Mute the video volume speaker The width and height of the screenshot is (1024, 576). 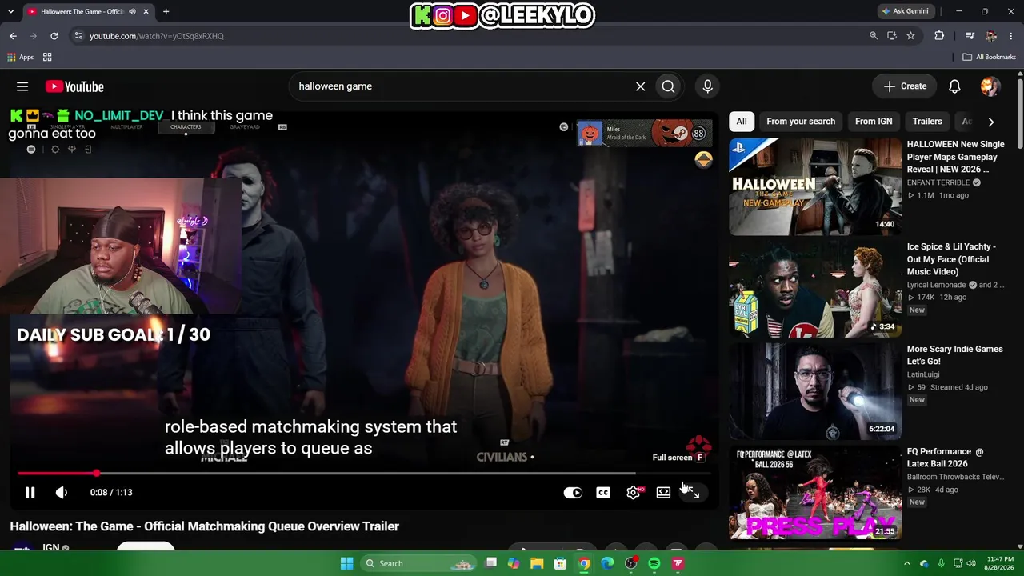pyautogui.click(x=62, y=493)
